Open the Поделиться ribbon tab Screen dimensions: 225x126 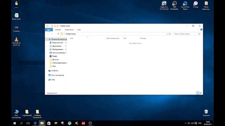69,30
